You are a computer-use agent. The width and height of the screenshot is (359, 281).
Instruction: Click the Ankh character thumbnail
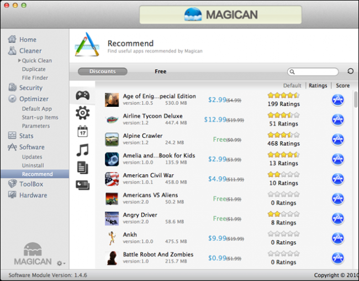pos(112,238)
